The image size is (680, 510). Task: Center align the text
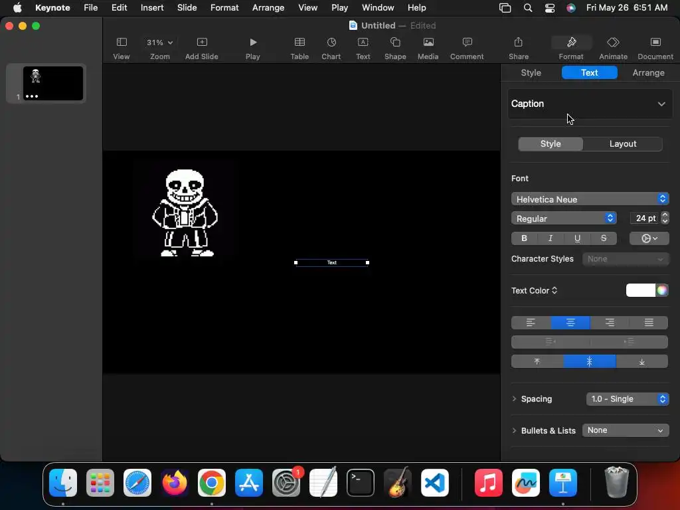[570, 323]
